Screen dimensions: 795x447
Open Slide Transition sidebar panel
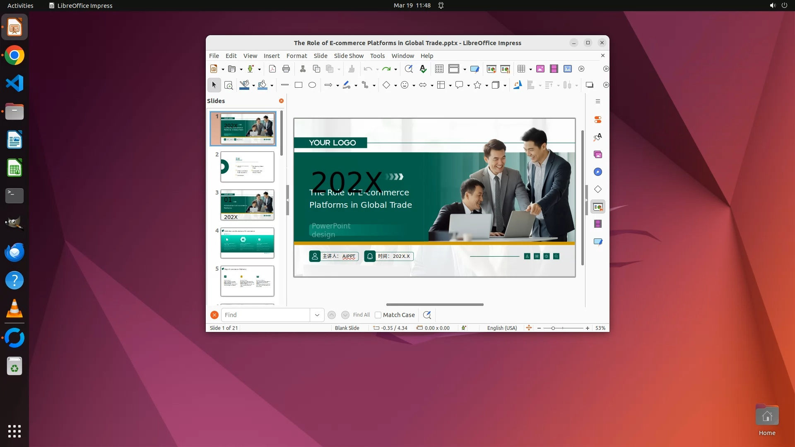[x=597, y=207]
